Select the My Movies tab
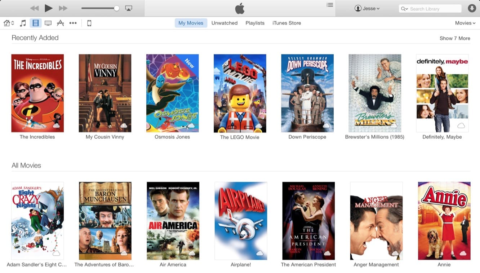This screenshot has height=273, width=480. pyautogui.click(x=191, y=23)
